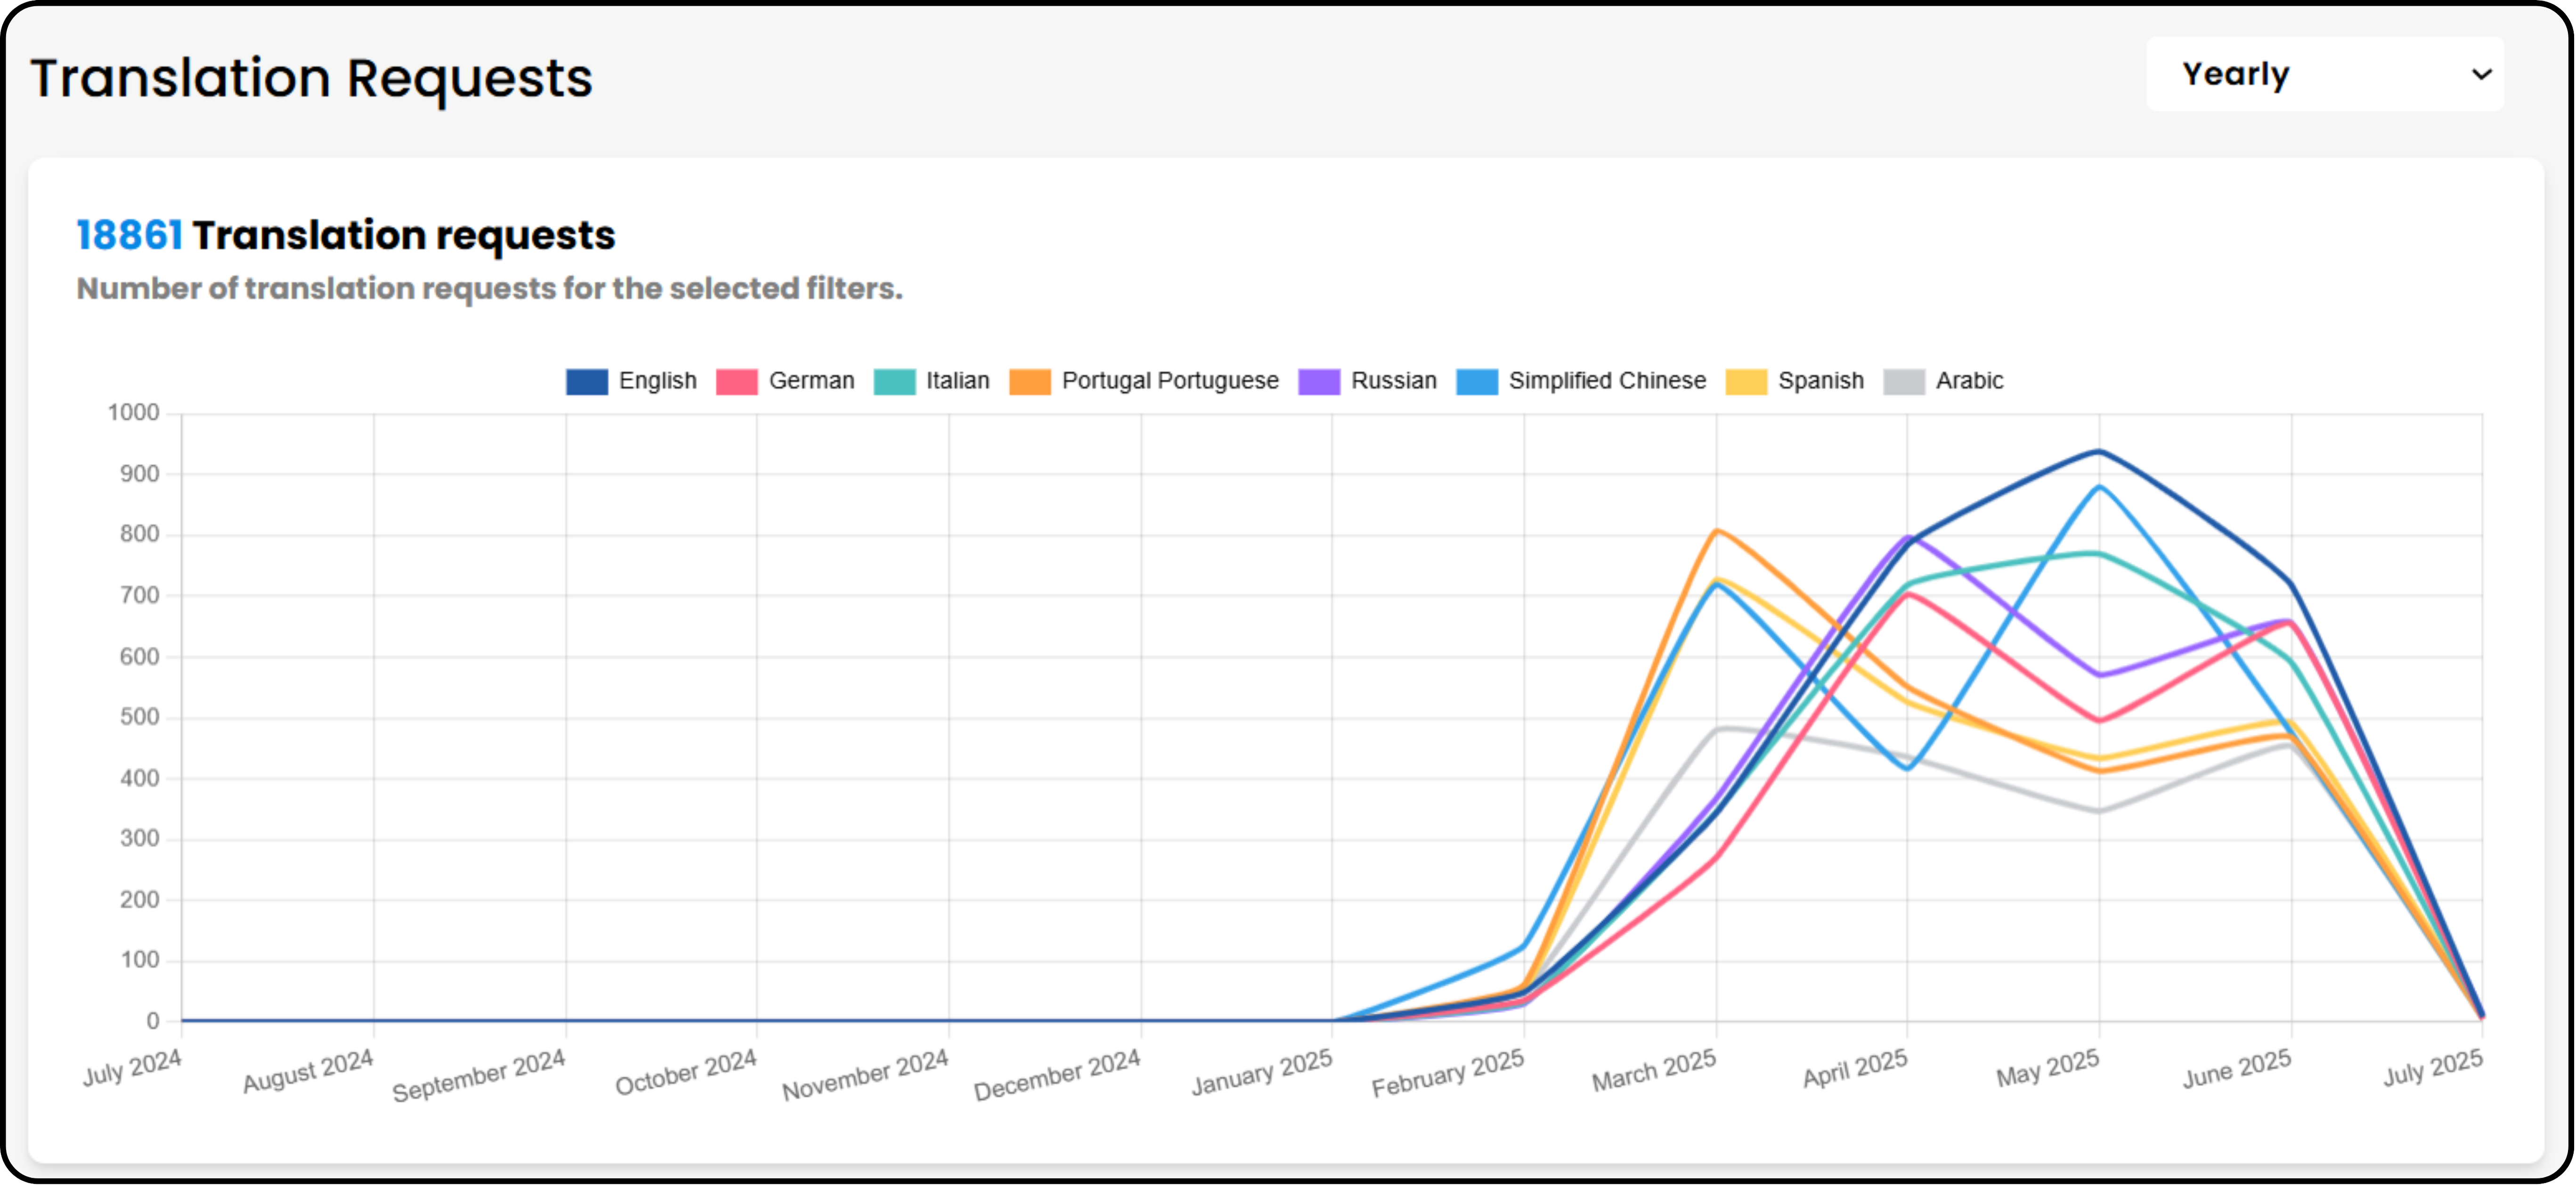Click the Translation Requests page heading
Viewport: 2576px width, 1185px height.
[312, 79]
